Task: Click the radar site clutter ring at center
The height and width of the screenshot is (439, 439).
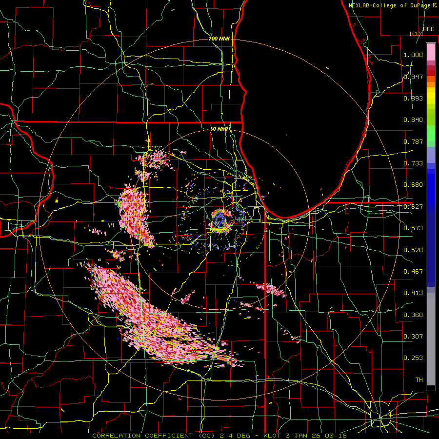Action: (x=219, y=221)
